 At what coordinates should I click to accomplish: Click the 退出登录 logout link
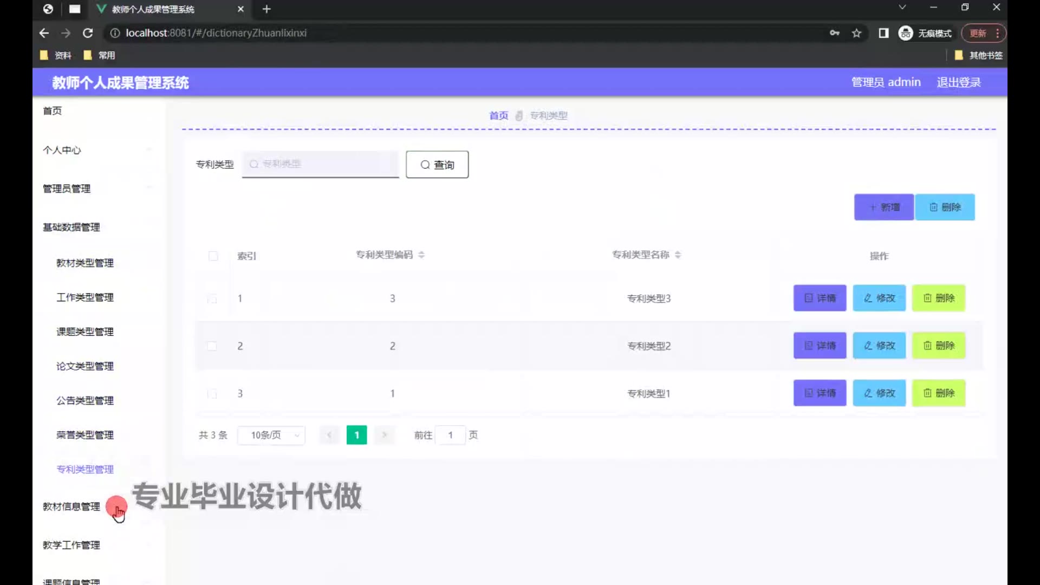click(x=958, y=82)
